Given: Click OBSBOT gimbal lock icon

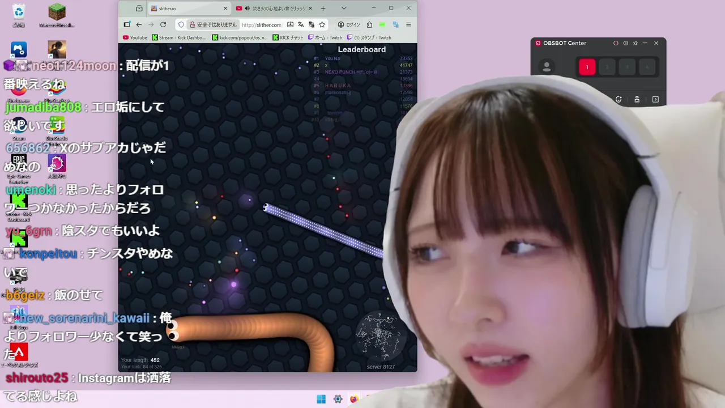Looking at the screenshot, I should pos(637,99).
